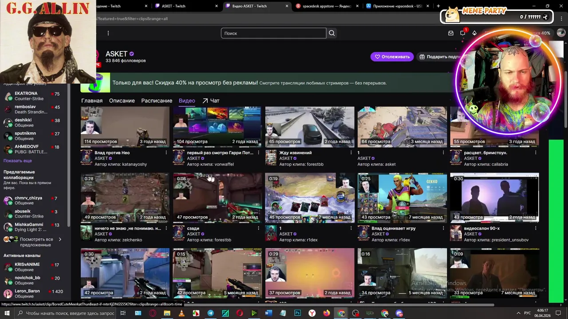Open Yandex Browser from the taskbar

pyautogui.click(x=312, y=313)
